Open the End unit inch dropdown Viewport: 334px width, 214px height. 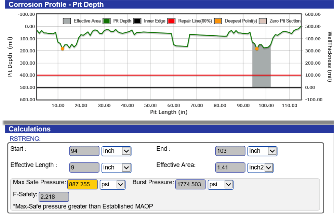pyautogui.click(x=262, y=151)
